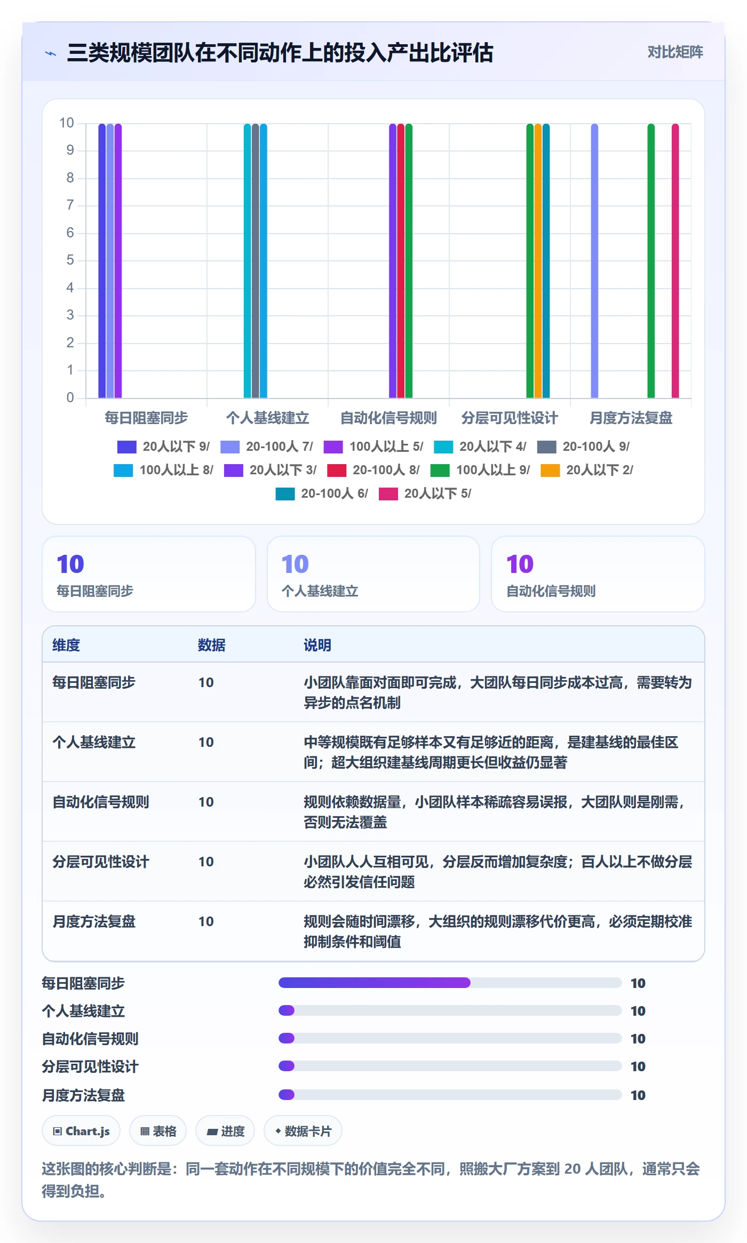Click the 月度方法复盘 progress bar

450,1095
